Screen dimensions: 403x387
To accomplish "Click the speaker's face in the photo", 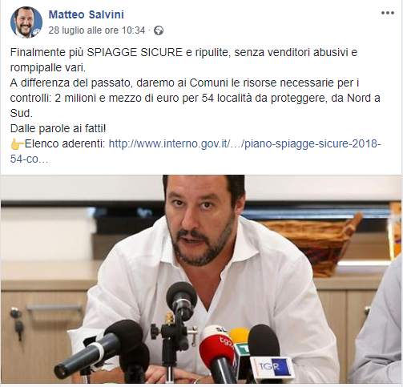I will (x=202, y=220).
